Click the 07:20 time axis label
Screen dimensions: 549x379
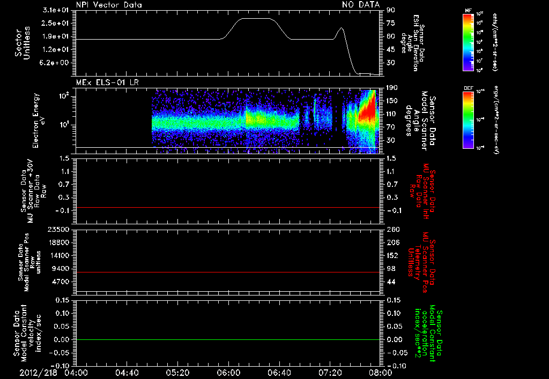click(x=330, y=373)
